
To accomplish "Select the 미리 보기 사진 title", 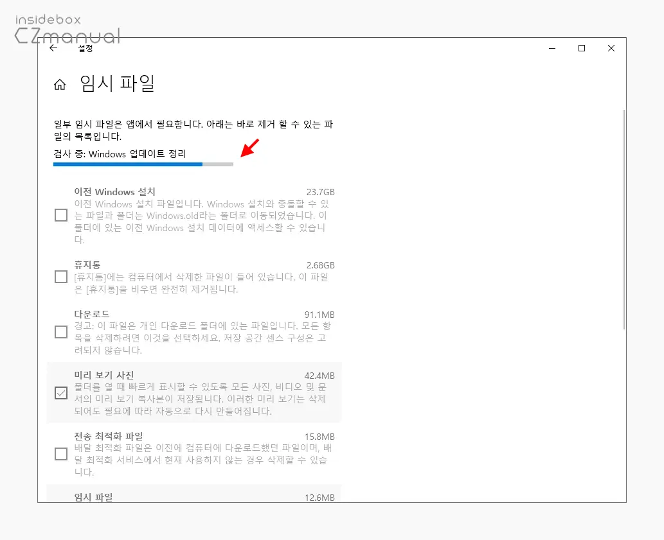I will coord(104,374).
